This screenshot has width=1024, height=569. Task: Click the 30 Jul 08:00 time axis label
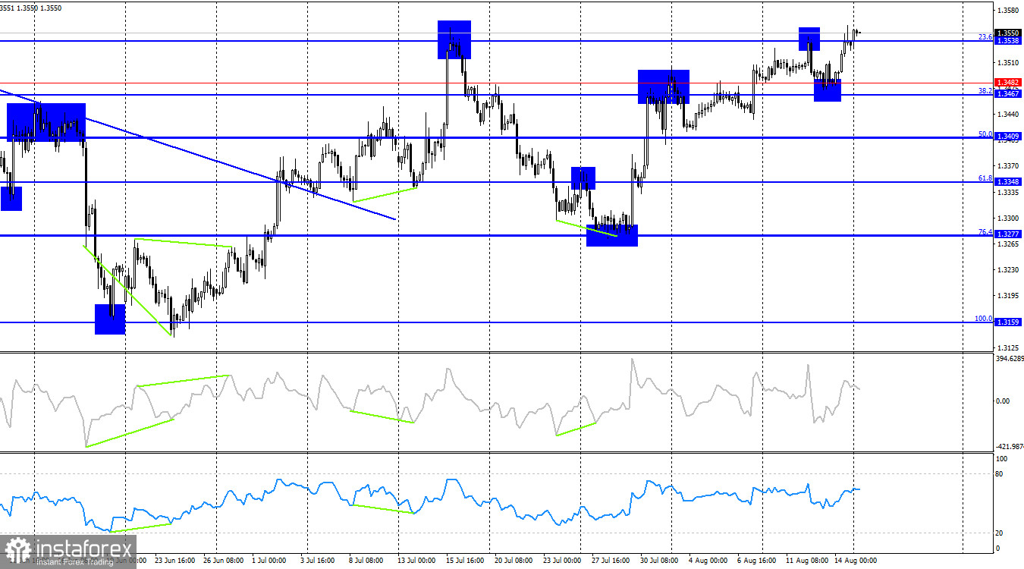tap(658, 561)
